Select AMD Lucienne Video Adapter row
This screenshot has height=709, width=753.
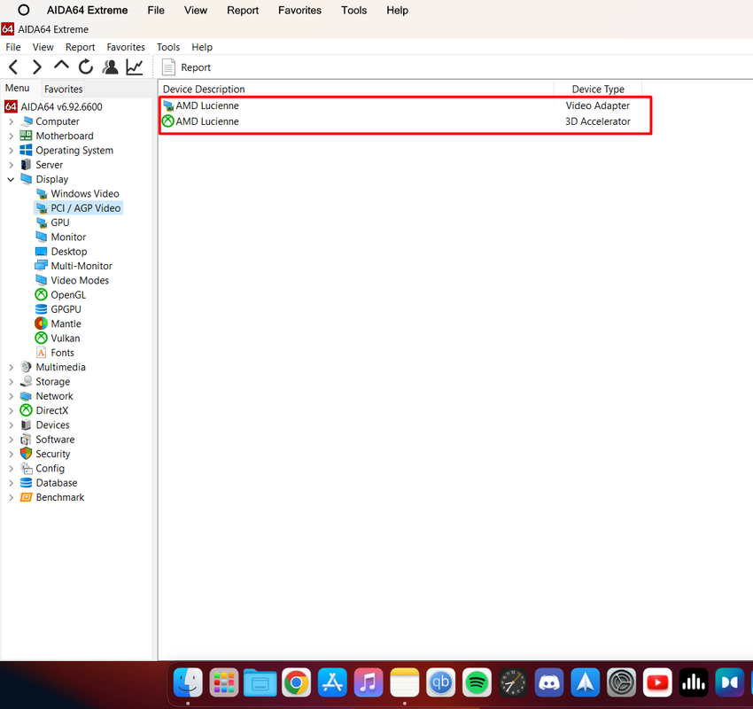(x=402, y=105)
